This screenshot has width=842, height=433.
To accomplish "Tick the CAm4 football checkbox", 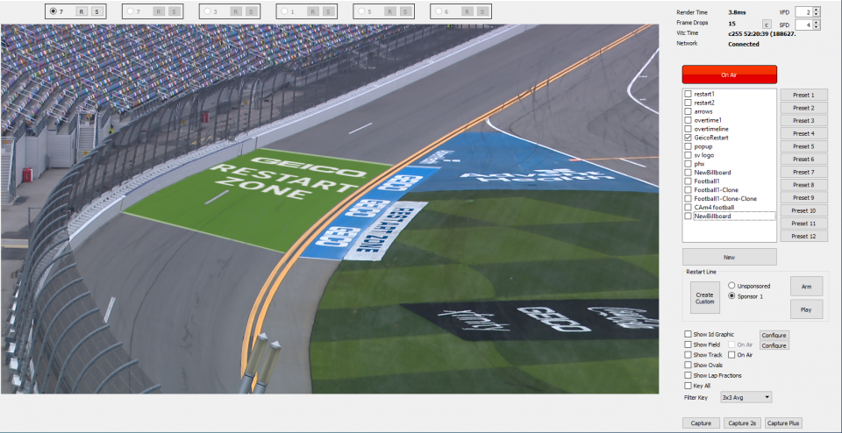I will point(688,207).
